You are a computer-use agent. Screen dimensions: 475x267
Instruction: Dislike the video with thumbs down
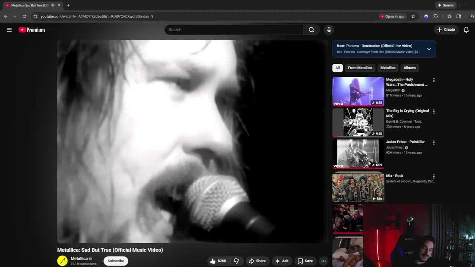pos(237,261)
